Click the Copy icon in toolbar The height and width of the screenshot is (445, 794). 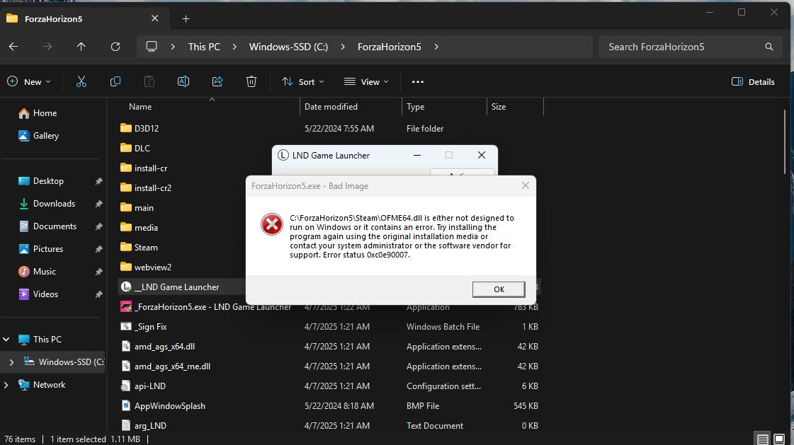pyautogui.click(x=115, y=81)
